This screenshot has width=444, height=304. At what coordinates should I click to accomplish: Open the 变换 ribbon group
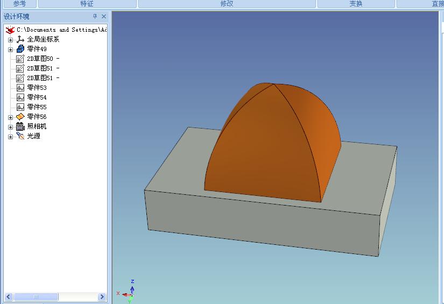tap(356, 4)
